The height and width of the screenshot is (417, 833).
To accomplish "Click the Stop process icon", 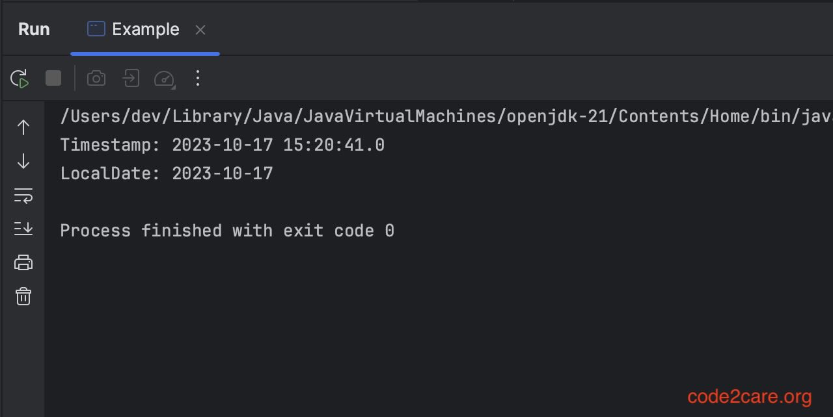I will pos(53,78).
